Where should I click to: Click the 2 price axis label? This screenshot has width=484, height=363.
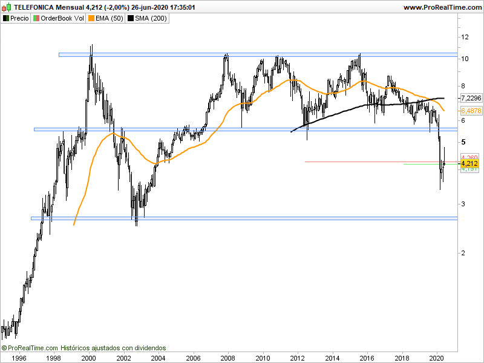[463, 253]
